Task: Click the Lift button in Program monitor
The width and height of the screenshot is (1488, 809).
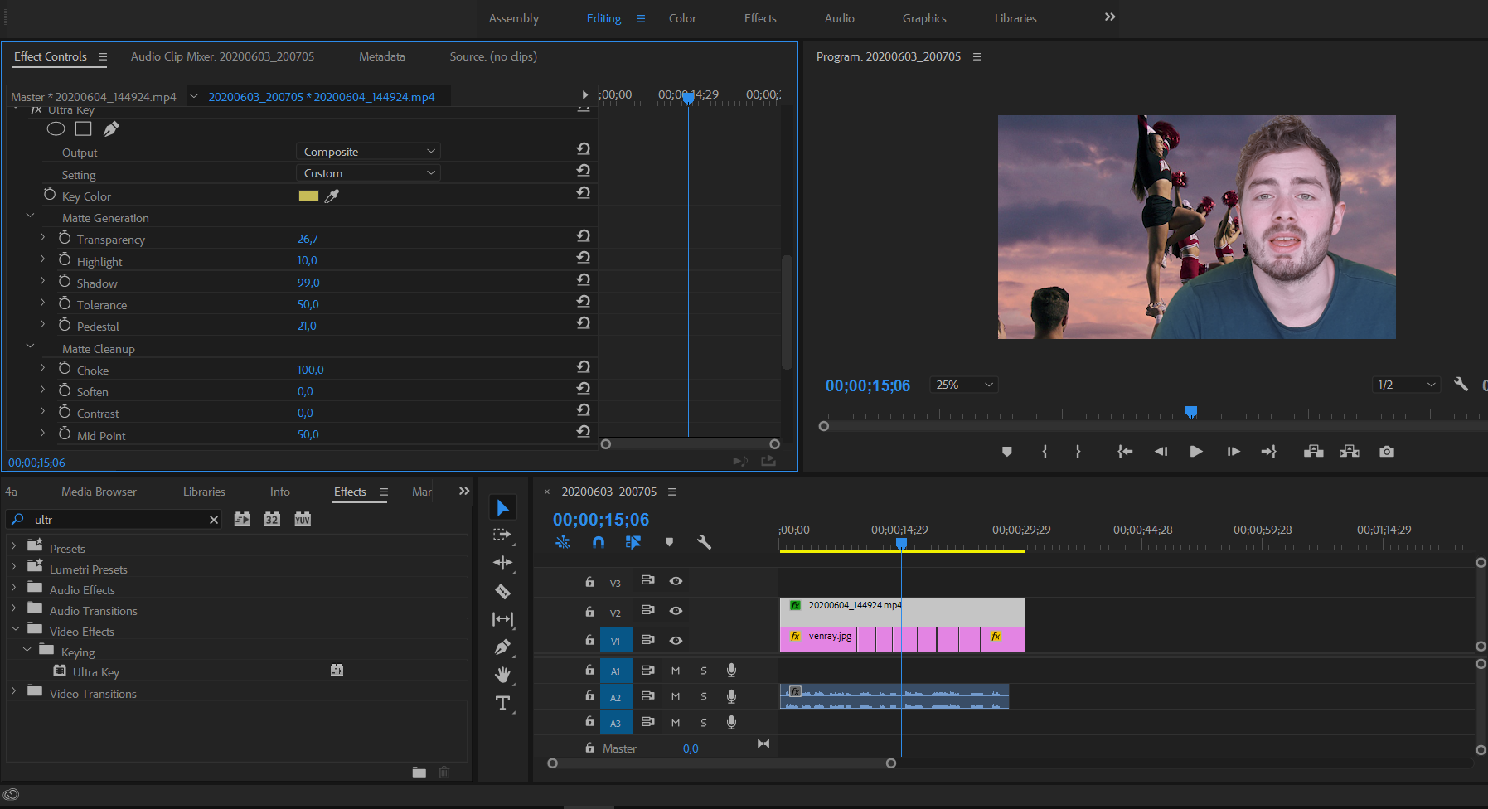Action: click(1313, 452)
